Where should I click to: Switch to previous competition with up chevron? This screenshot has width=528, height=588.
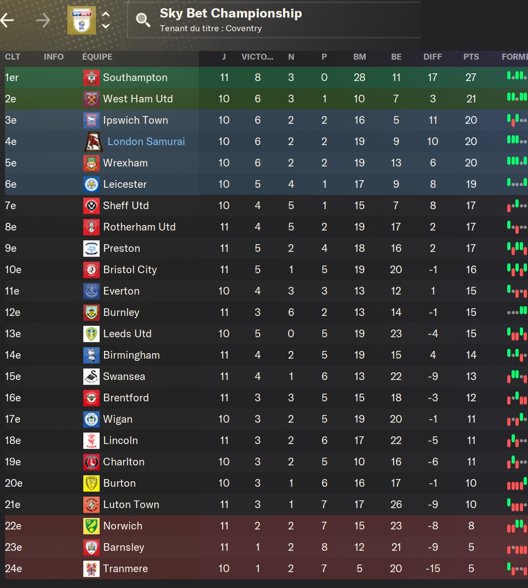tap(106, 15)
